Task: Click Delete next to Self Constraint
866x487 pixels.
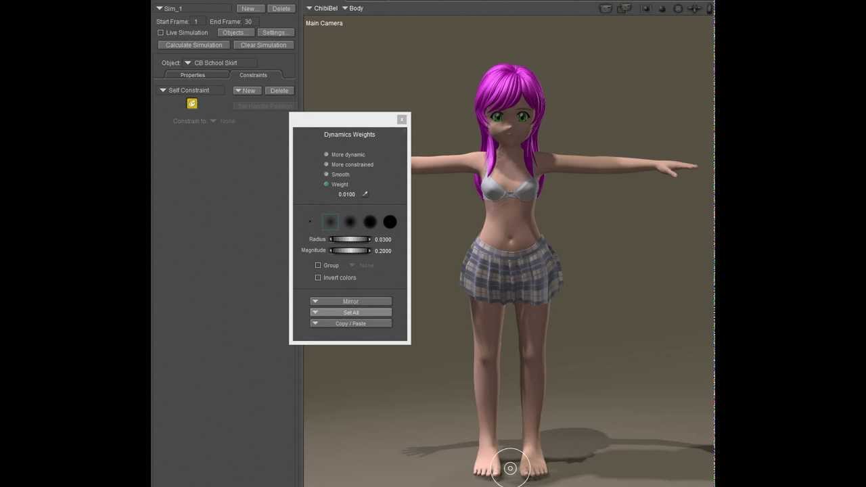Action: coord(279,91)
